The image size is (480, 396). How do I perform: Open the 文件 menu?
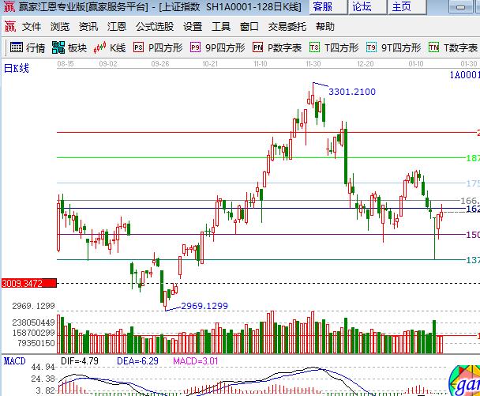32,26
